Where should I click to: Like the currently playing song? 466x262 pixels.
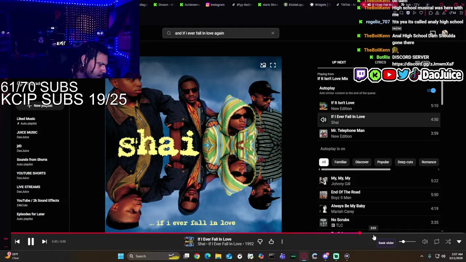coord(271,242)
